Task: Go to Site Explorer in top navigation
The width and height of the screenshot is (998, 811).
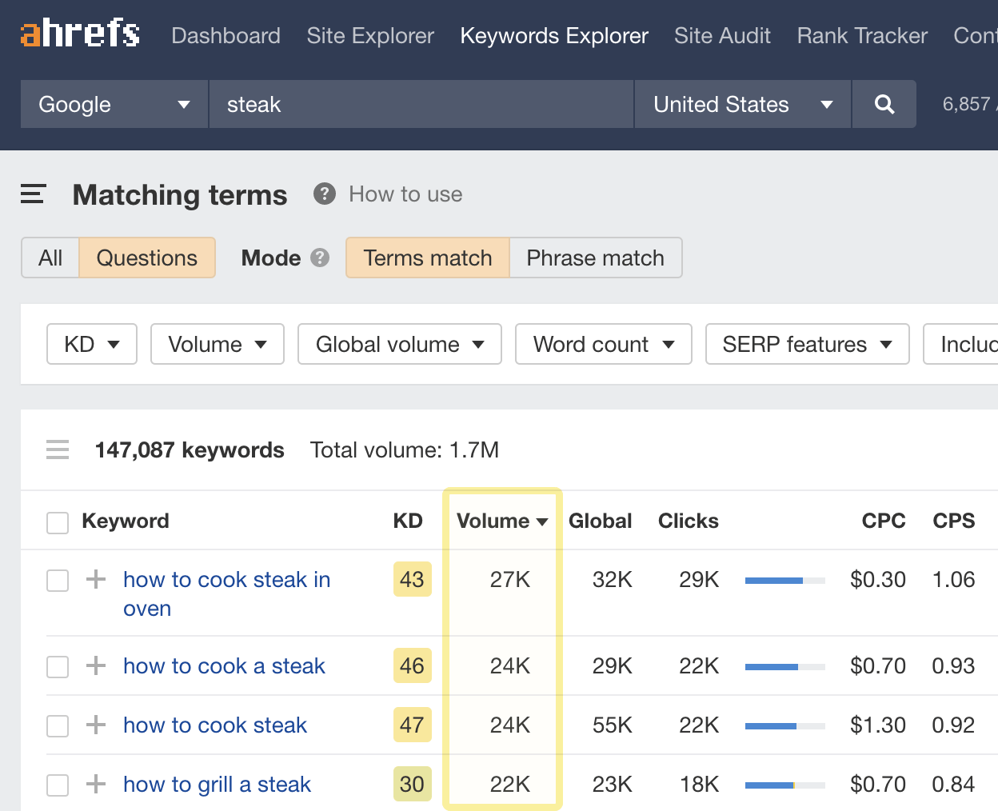Action: (x=370, y=36)
